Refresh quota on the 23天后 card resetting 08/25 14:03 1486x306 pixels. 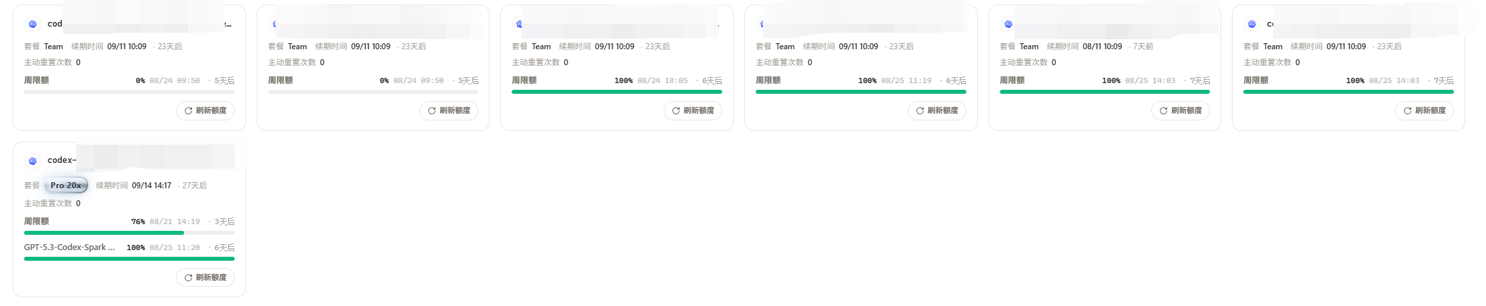click(x=1407, y=110)
